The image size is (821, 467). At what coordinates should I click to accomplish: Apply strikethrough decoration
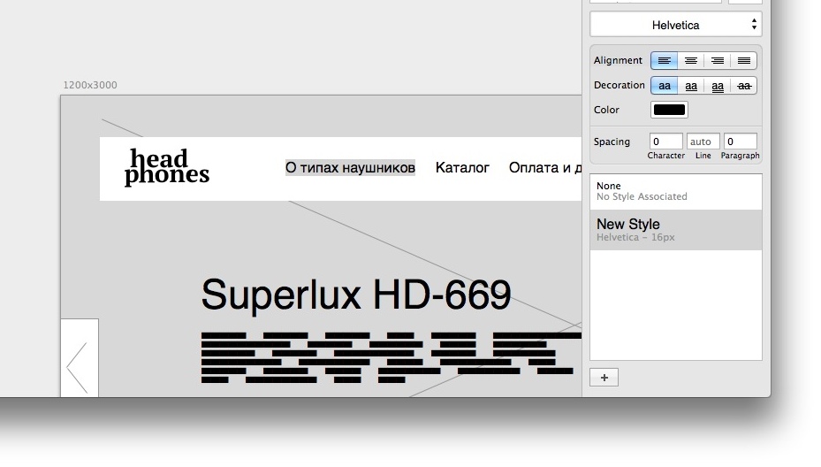point(743,86)
